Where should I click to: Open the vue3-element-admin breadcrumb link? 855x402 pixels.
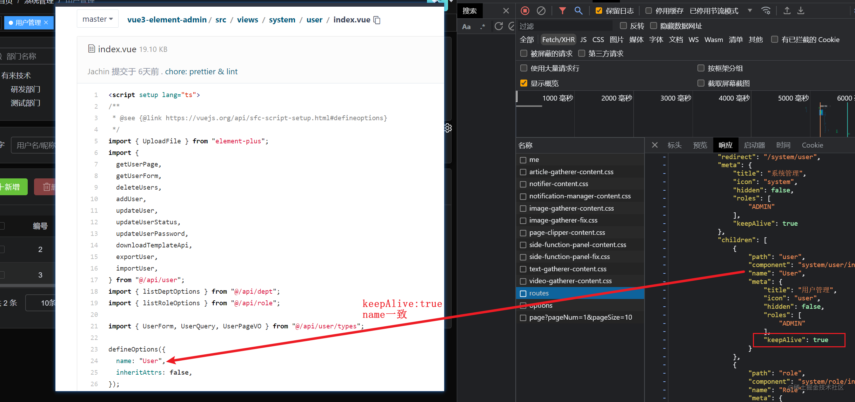[x=167, y=20]
